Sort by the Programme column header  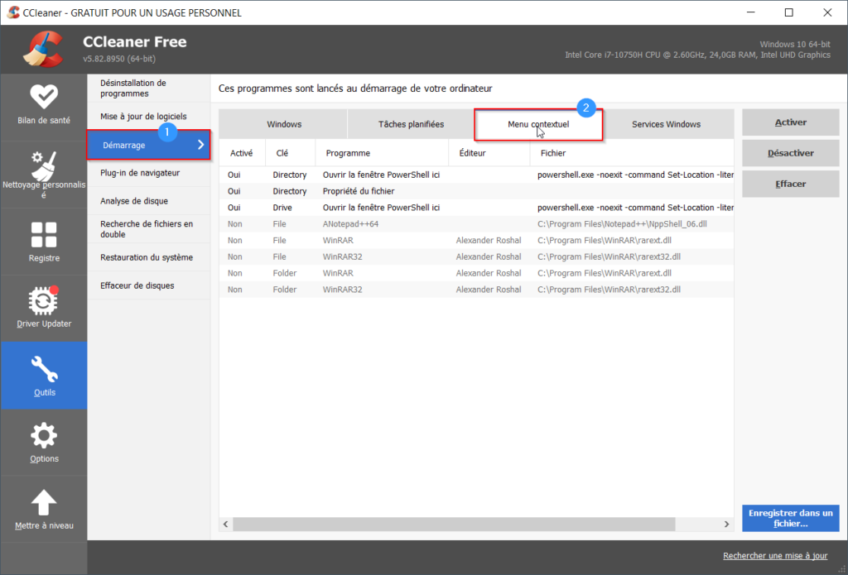tap(382, 153)
